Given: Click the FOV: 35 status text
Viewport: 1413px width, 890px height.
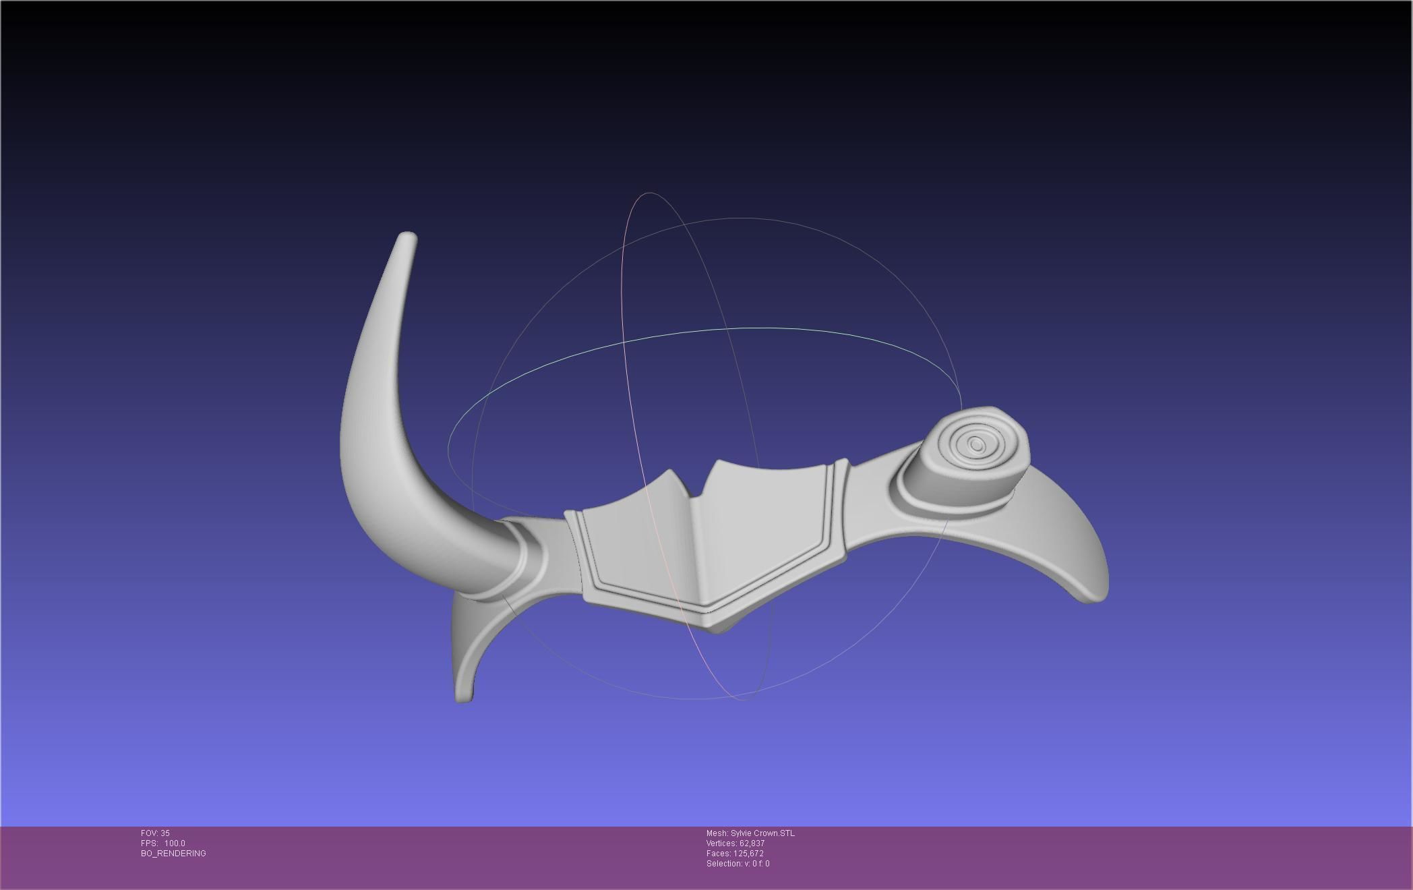Looking at the screenshot, I should click(x=155, y=833).
